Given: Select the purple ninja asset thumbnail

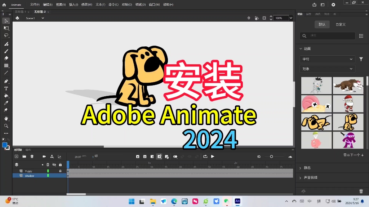Looking at the screenshot, I should [x=348, y=140].
